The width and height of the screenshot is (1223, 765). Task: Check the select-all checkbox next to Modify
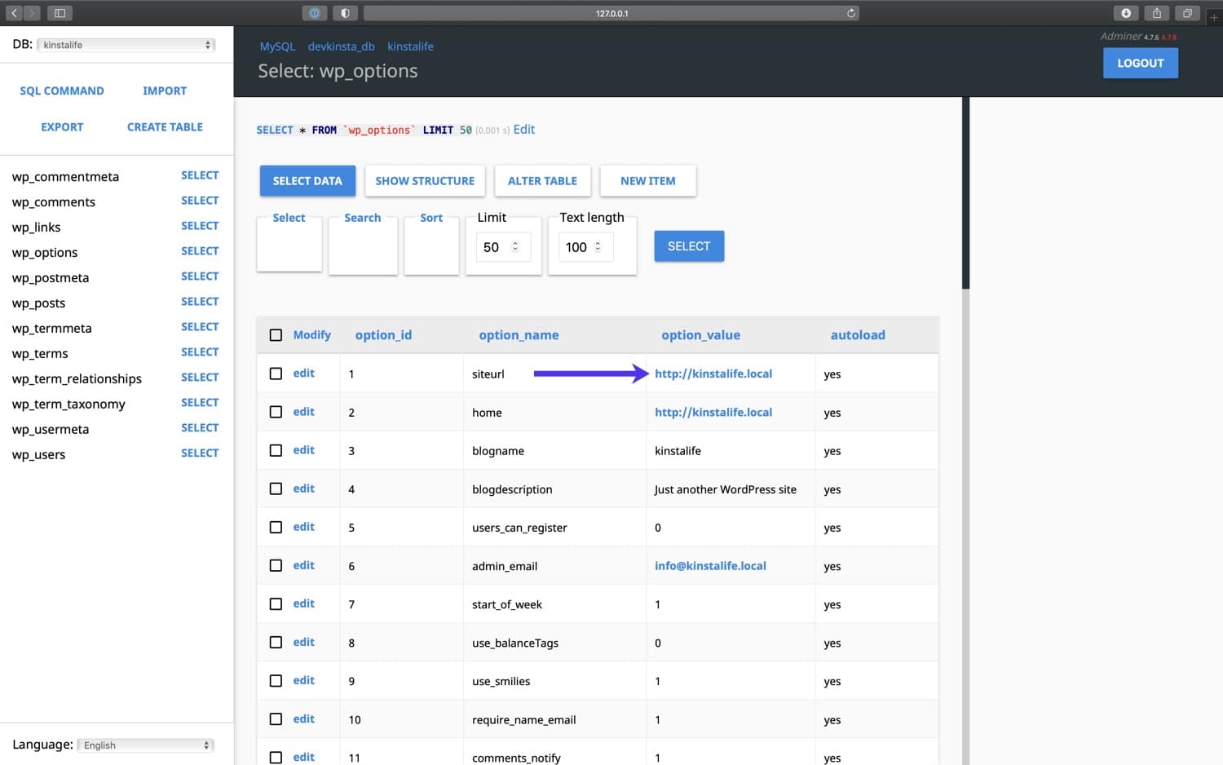point(276,334)
